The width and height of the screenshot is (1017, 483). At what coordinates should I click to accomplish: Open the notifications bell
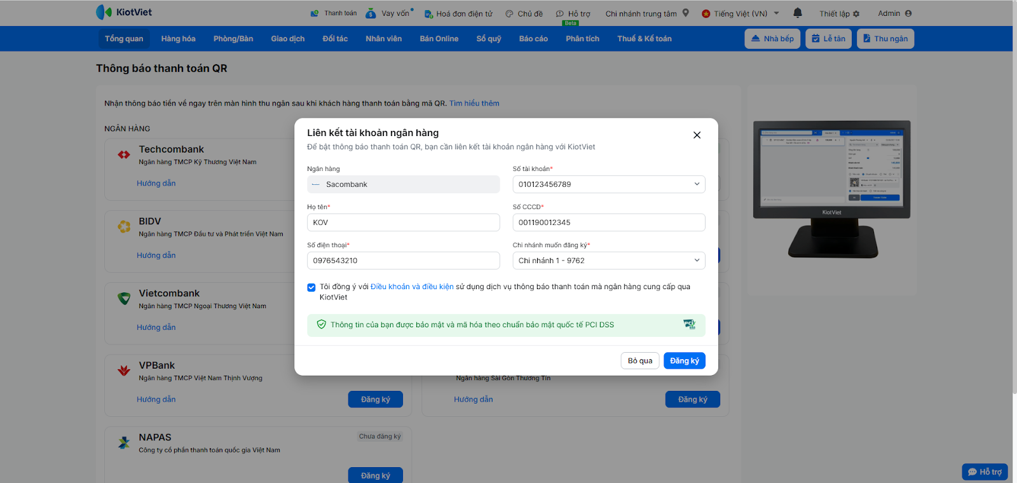pos(798,13)
